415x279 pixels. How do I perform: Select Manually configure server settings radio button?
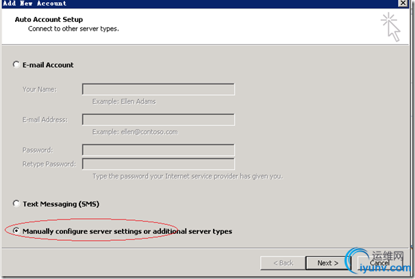tap(16, 231)
